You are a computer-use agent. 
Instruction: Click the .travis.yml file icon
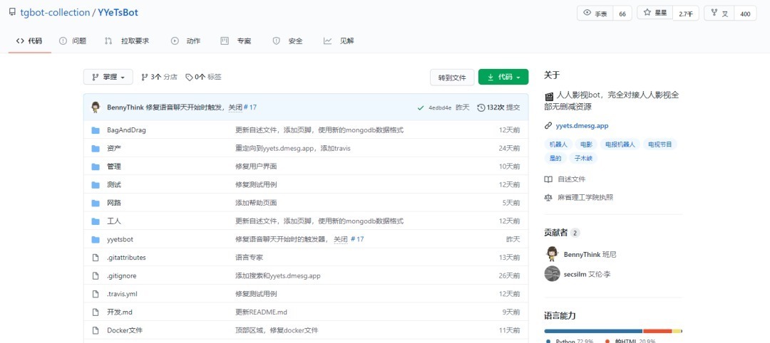pos(96,294)
